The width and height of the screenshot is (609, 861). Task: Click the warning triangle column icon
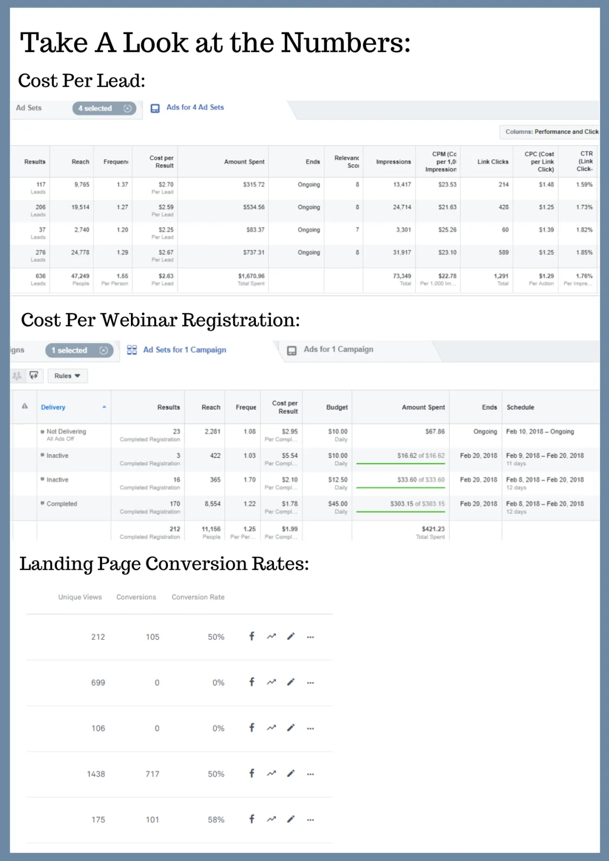click(x=24, y=406)
